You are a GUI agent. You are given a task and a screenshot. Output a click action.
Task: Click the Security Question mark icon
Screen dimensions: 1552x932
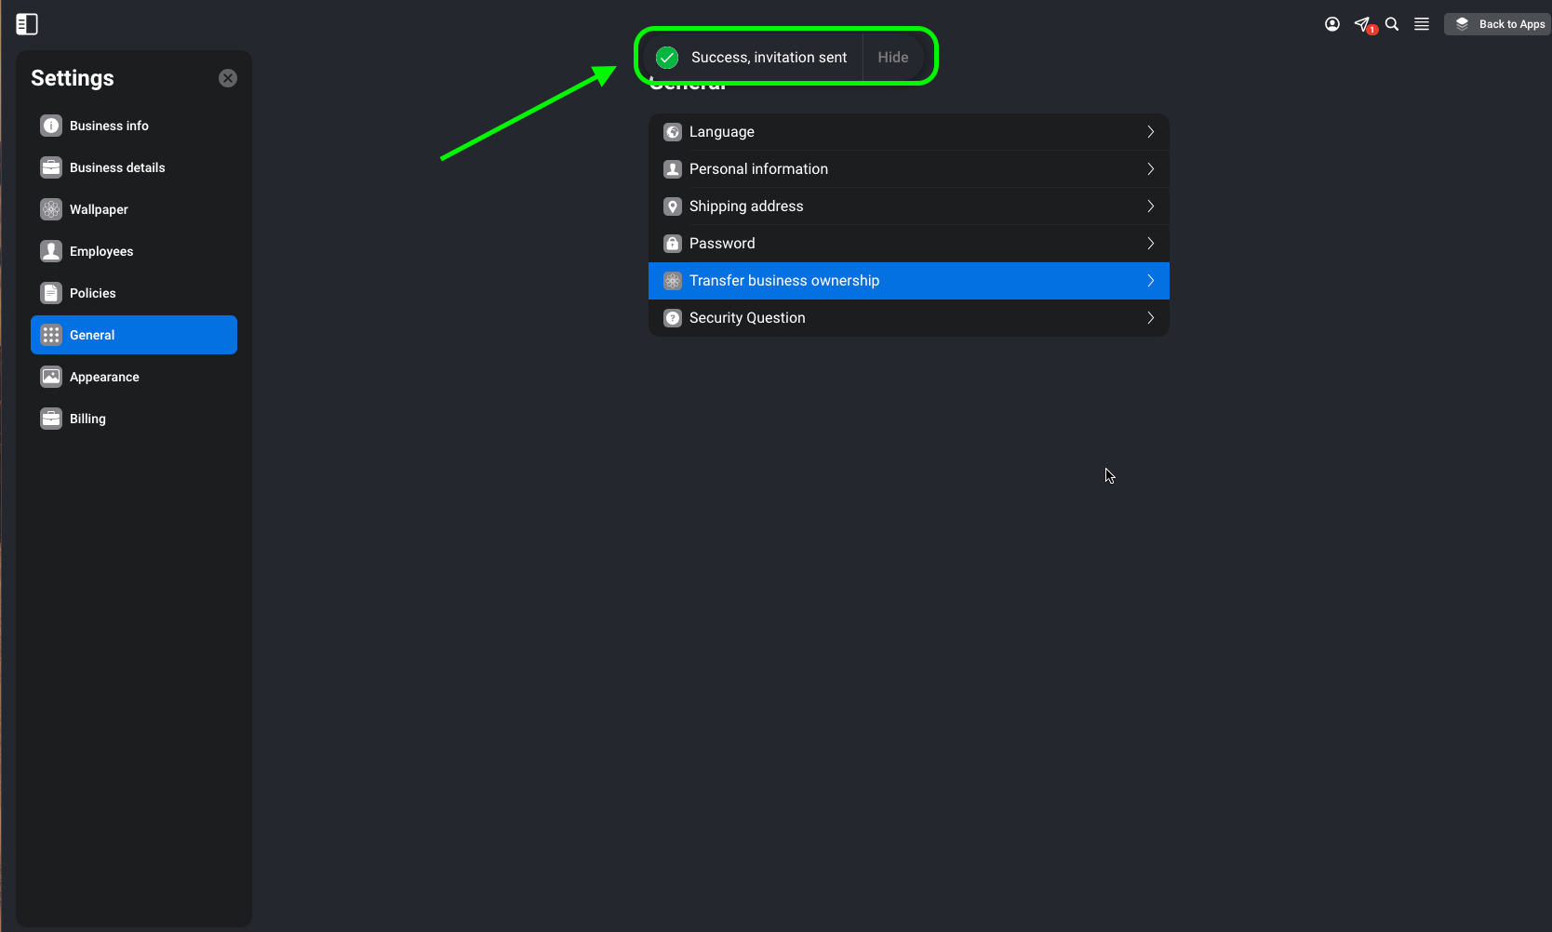click(673, 318)
